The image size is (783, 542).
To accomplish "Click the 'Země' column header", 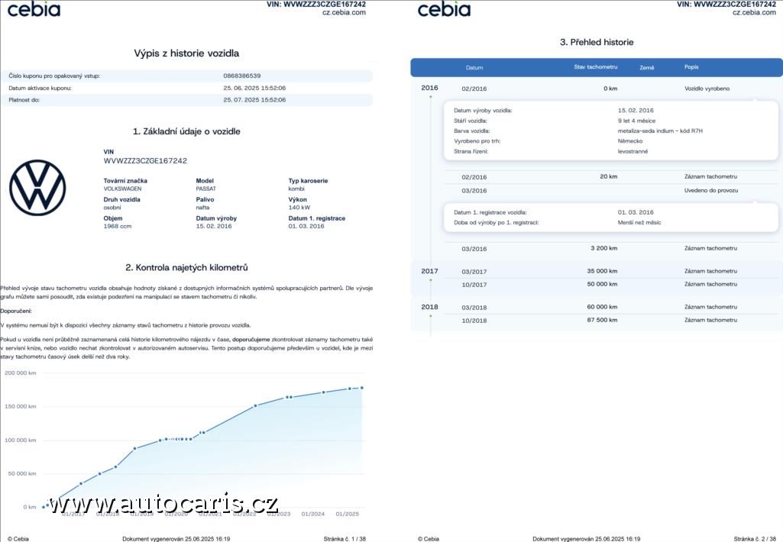I will click(x=647, y=68).
